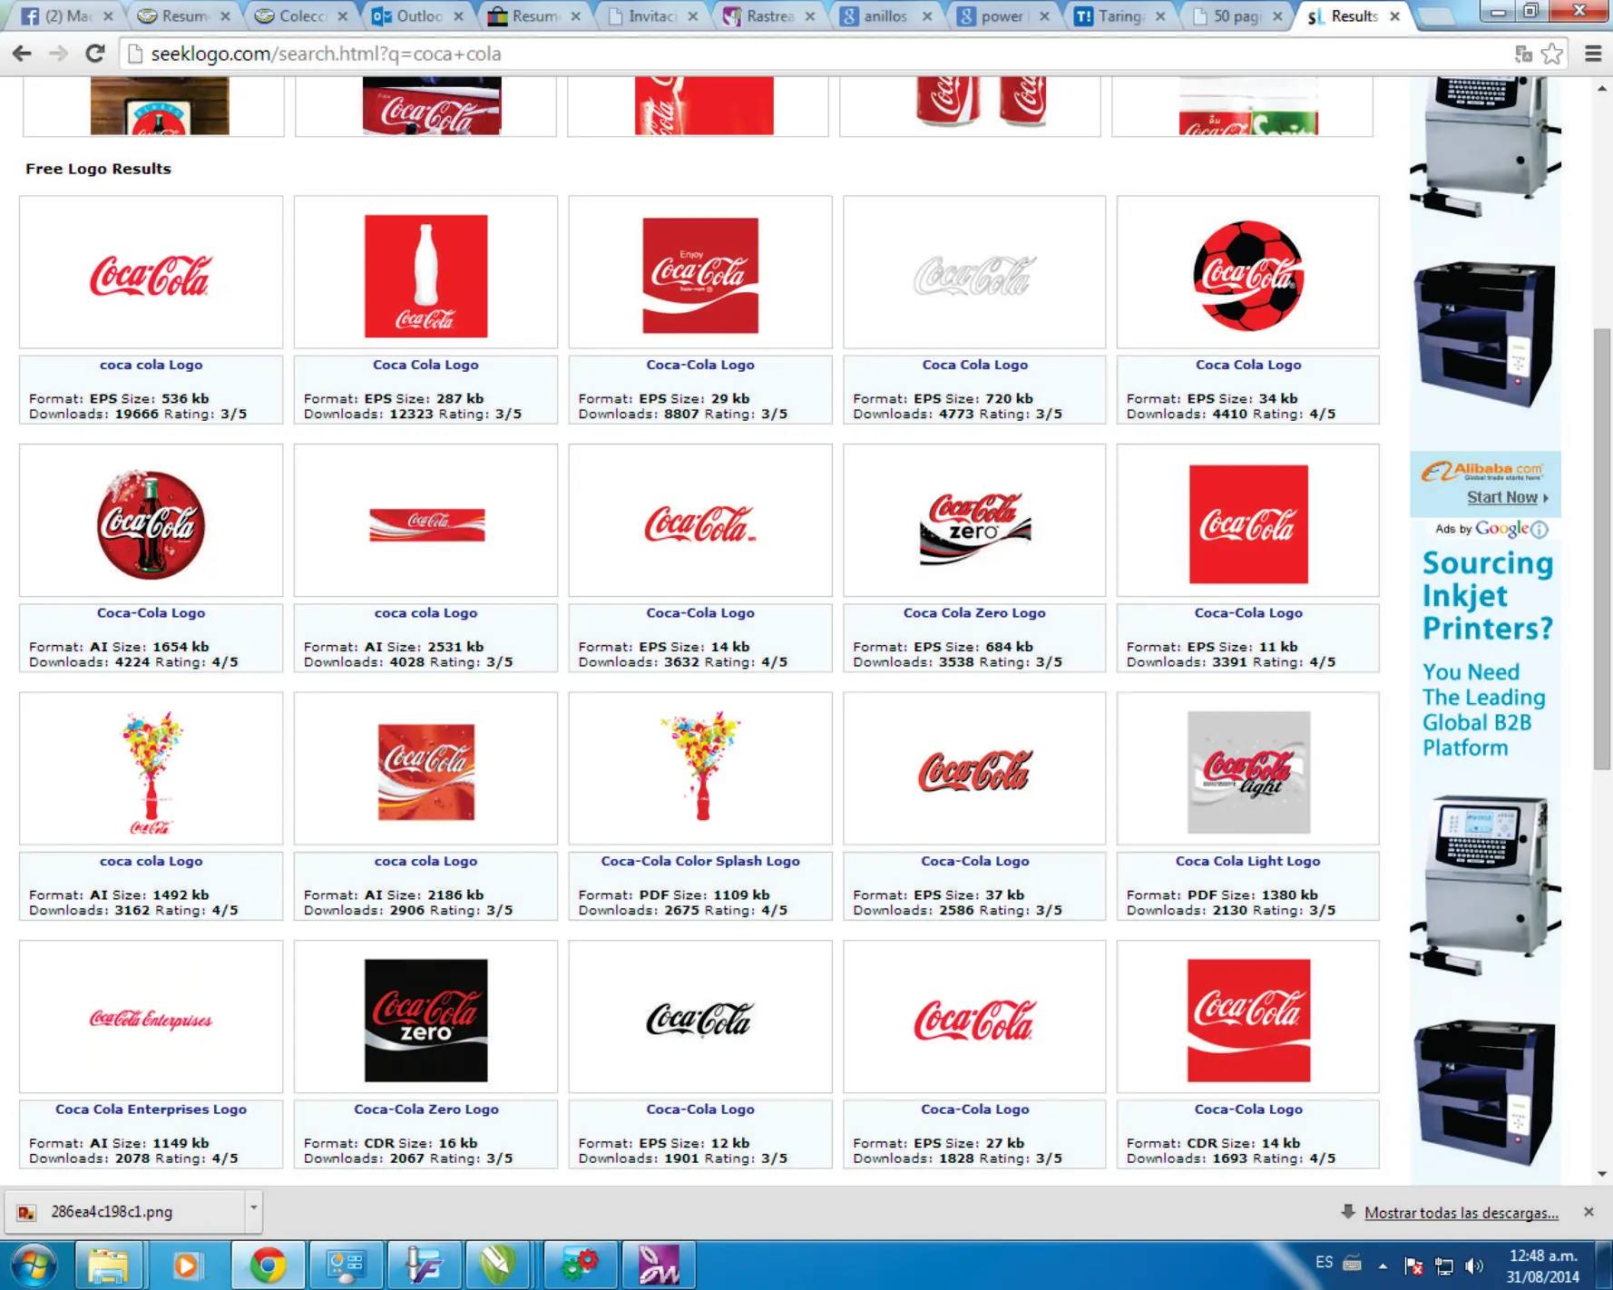Go back to the previous page
Image resolution: width=1613 pixels, height=1290 pixels.
coord(22,54)
